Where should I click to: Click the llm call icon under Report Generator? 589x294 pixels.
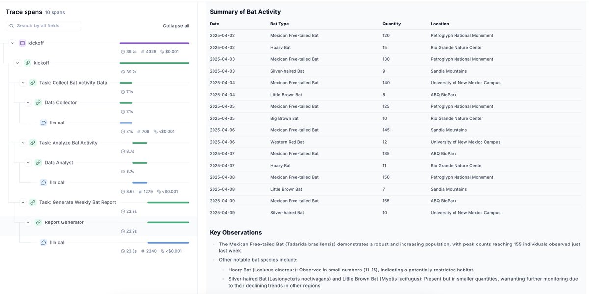[43, 243]
